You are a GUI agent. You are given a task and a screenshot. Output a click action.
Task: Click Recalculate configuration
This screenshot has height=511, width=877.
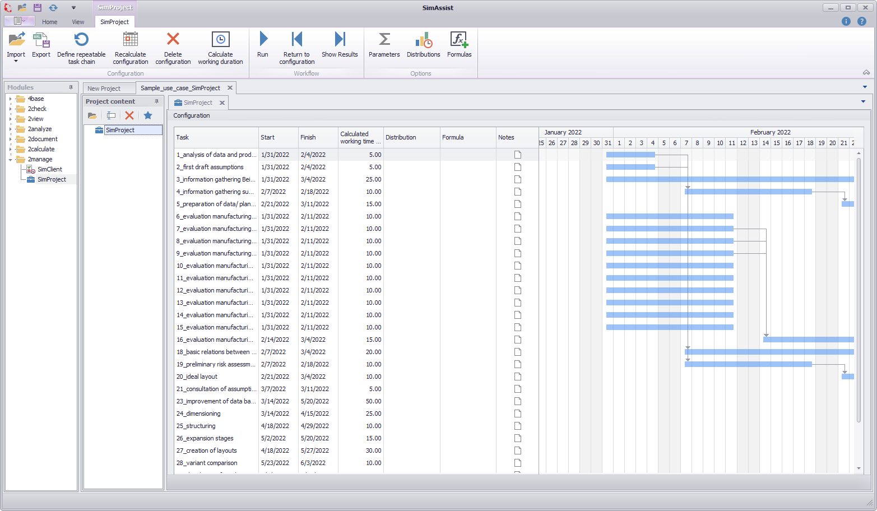[131, 48]
